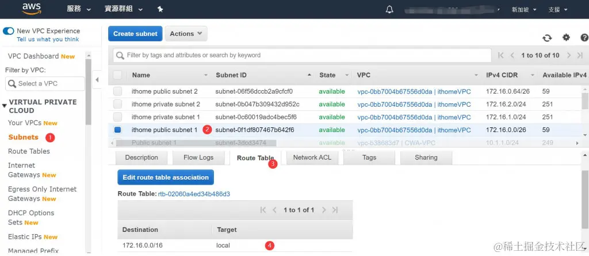Select the Route Table tab
The image size is (589, 256).
(x=255, y=158)
